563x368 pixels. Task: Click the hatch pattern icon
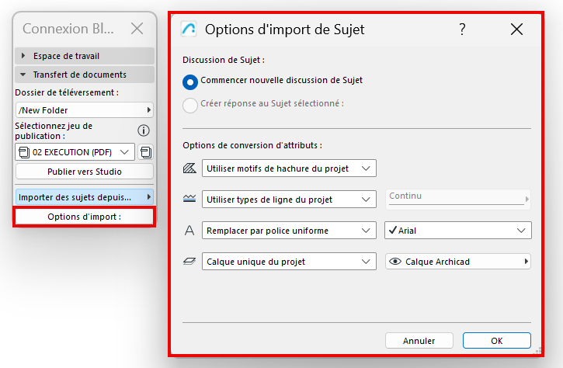point(189,168)
